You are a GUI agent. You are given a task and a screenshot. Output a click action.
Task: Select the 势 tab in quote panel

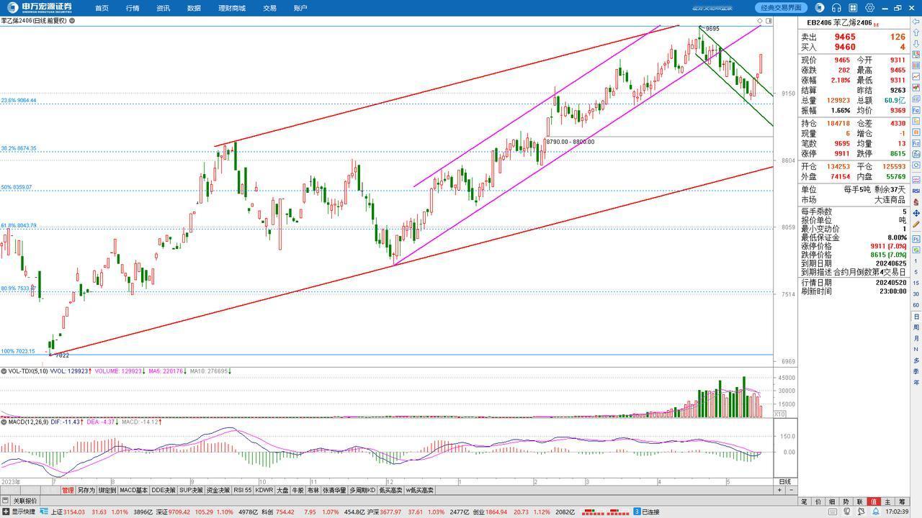[x=846, y=501]
